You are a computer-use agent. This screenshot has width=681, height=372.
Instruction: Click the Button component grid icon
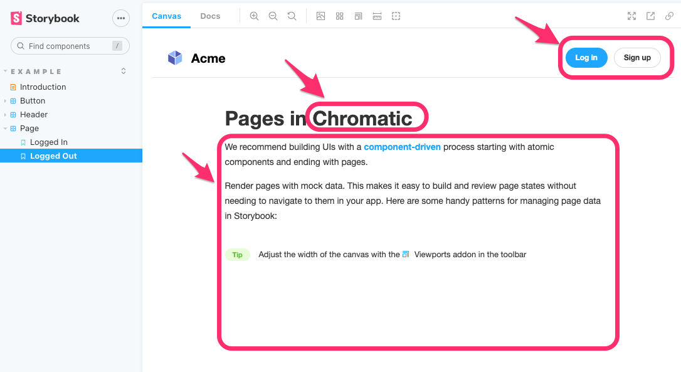pos(13,101)
